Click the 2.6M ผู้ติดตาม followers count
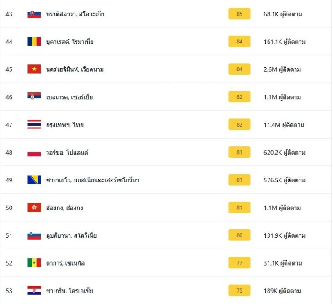The height and width of the screenshot is (304, 333). (x=282, y=69)
